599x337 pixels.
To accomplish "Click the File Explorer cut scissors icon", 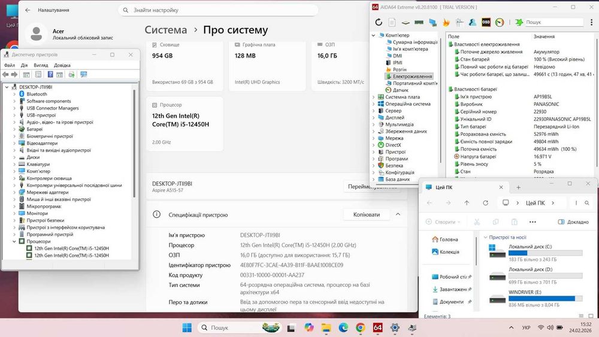I will 477,221.
